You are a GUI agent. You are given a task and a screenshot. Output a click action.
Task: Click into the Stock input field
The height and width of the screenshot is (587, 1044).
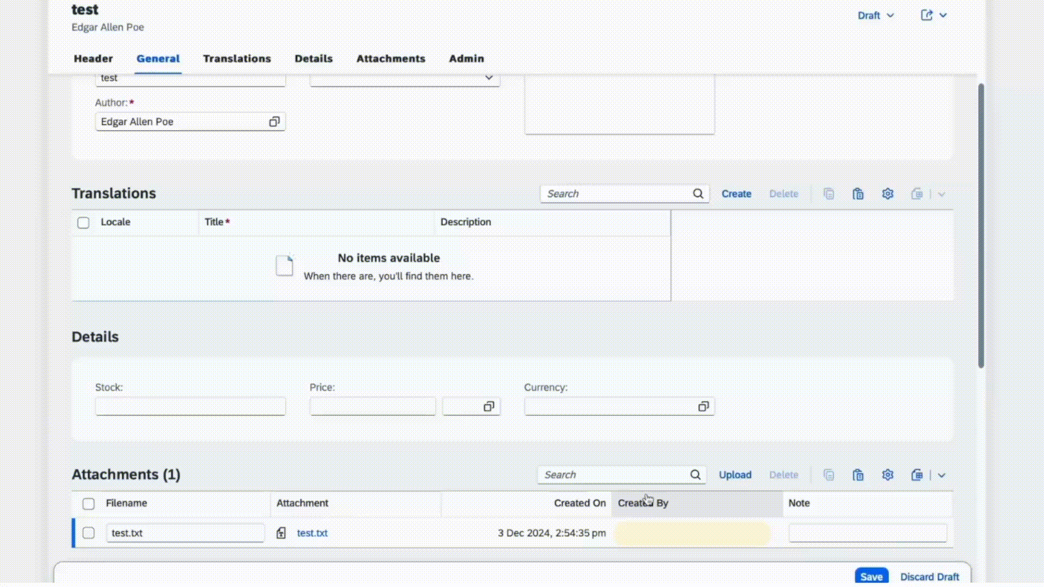click(x=190, y=407)
